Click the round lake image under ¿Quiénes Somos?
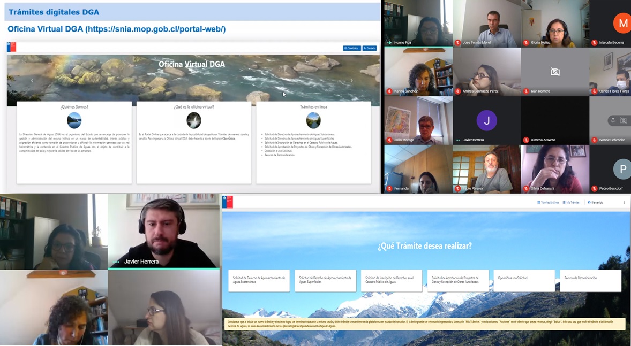Viewport: 631px width, 346px height. 74,120
